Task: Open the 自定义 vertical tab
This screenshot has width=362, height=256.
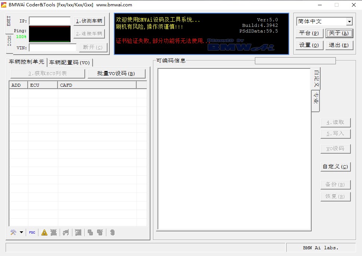Action: coord(316,78)
